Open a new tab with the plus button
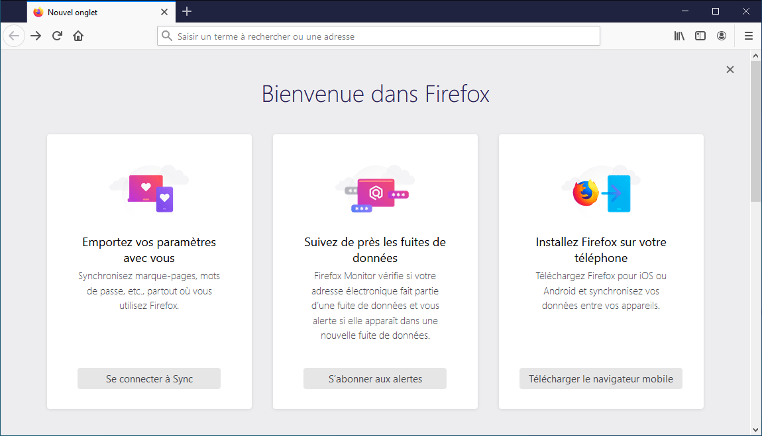This screenshot has height=436, width=762. (x=187, y=12)
